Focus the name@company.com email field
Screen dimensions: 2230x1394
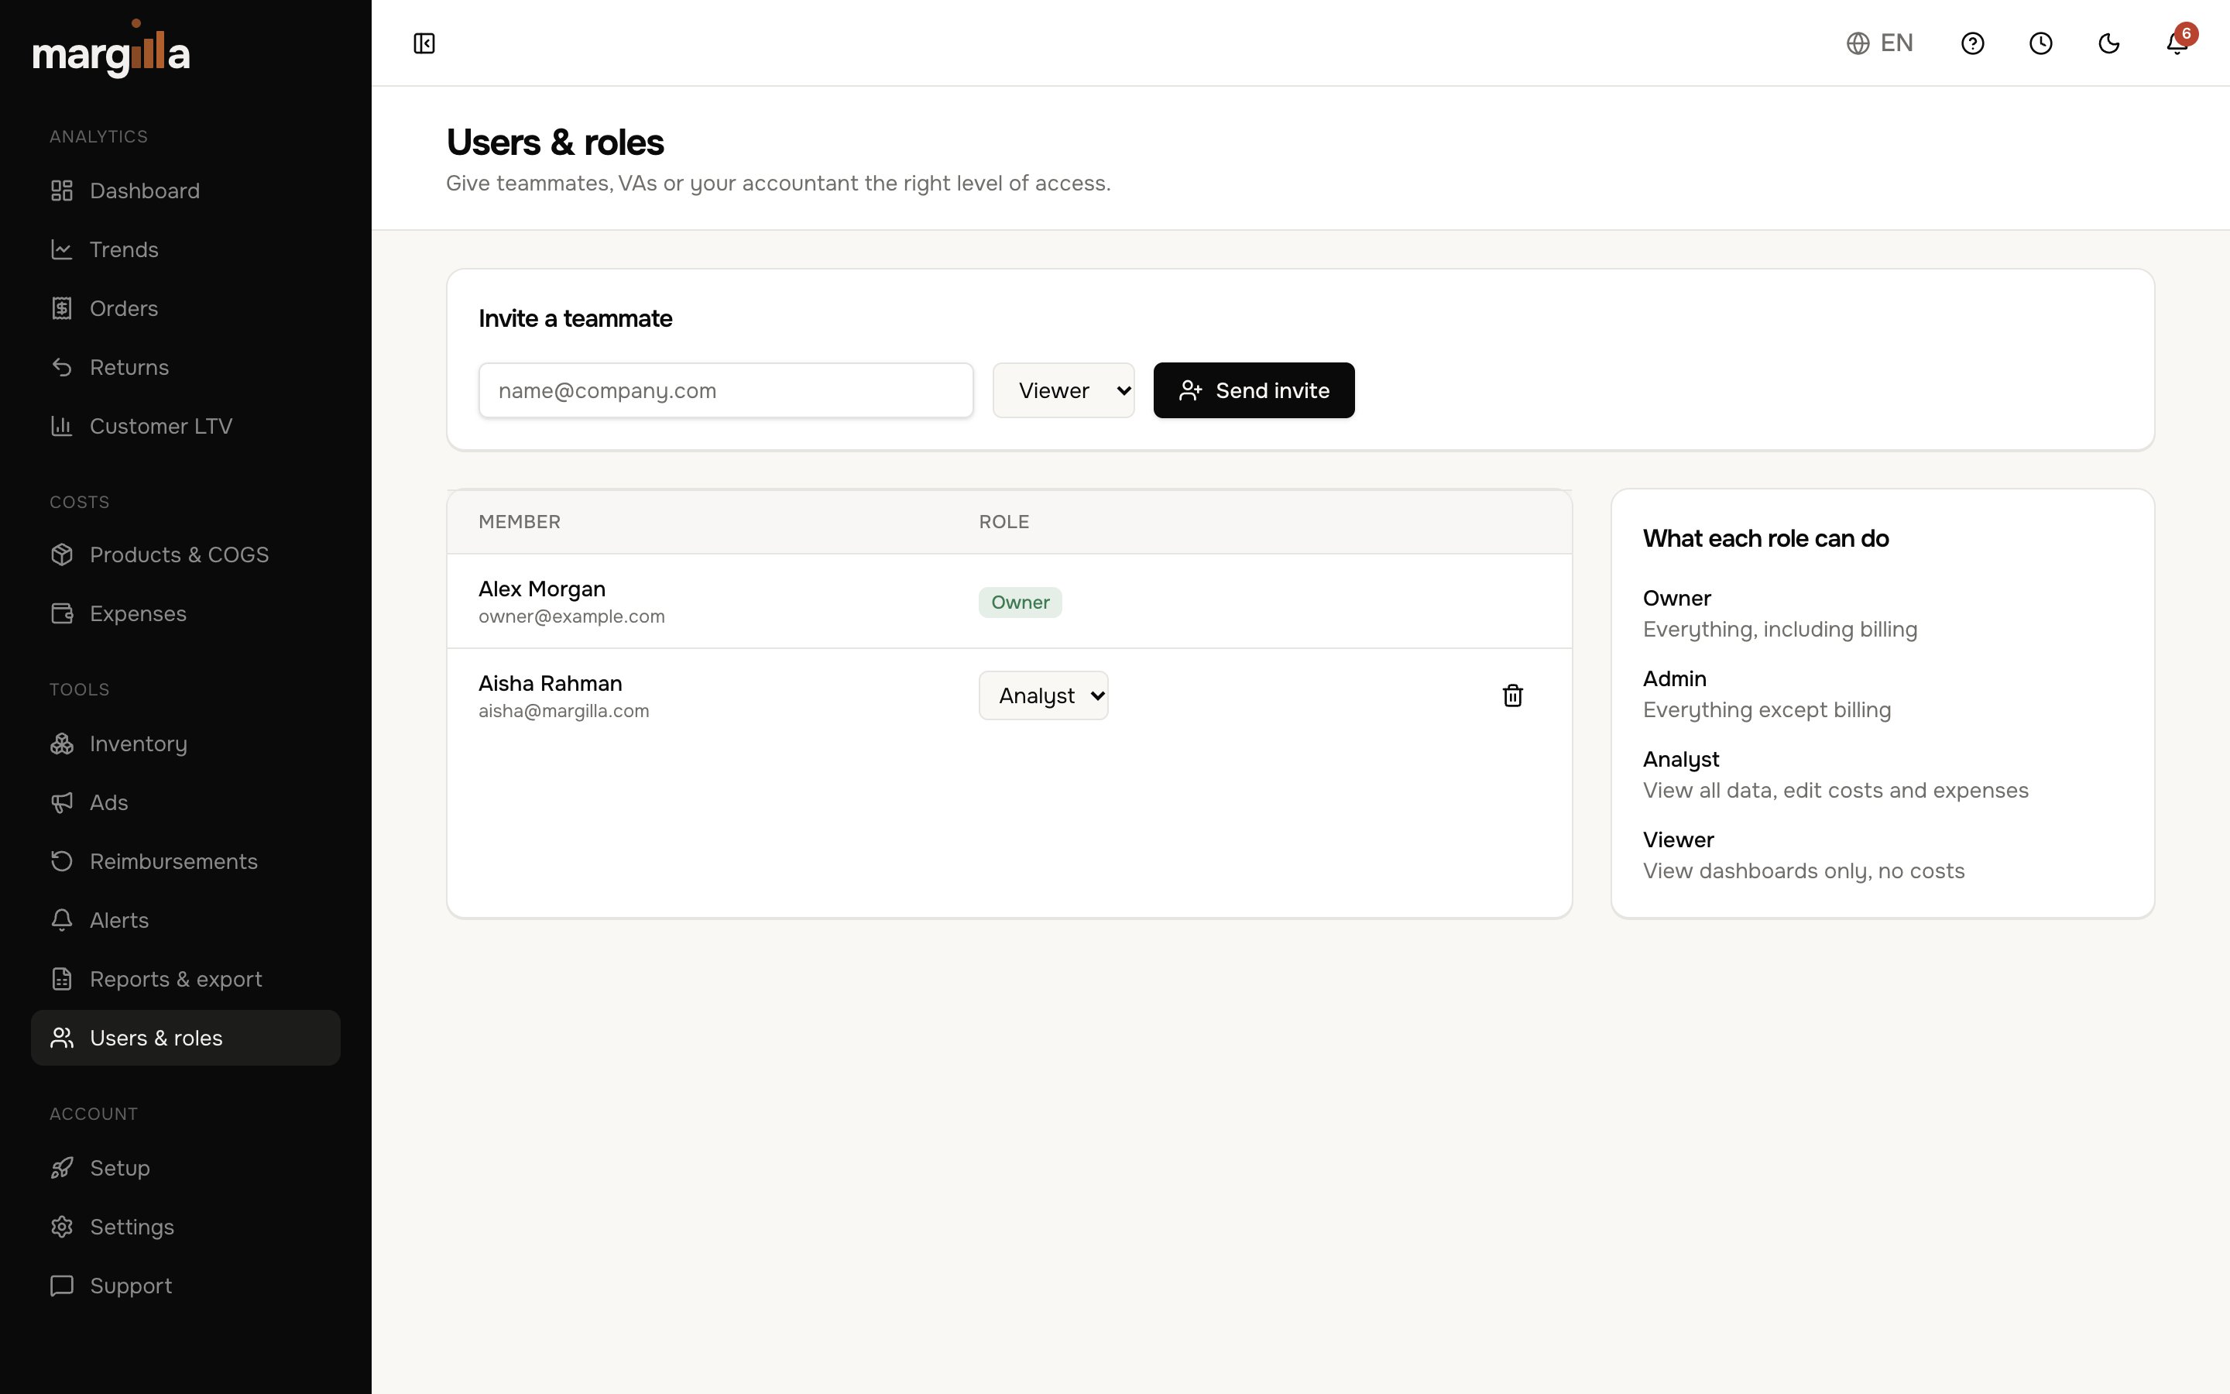726,390
